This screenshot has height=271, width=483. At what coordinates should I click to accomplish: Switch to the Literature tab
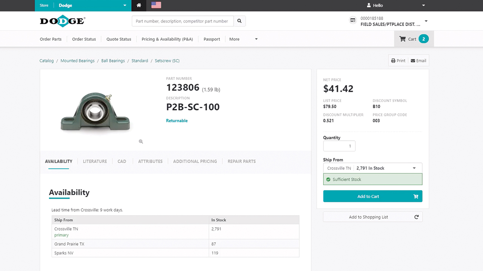pos(95,161)
